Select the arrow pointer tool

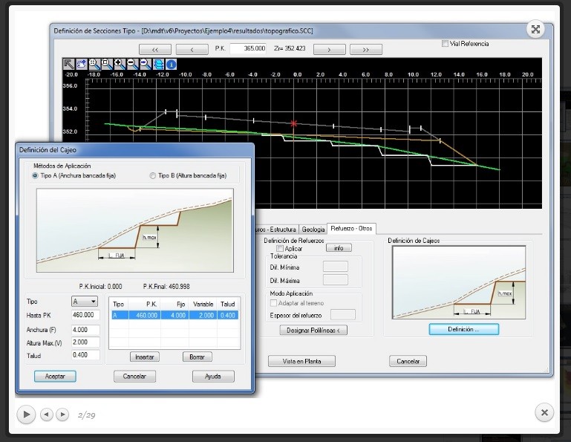(68, 65)
